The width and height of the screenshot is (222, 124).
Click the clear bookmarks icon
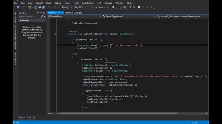[x=151, y=7]
